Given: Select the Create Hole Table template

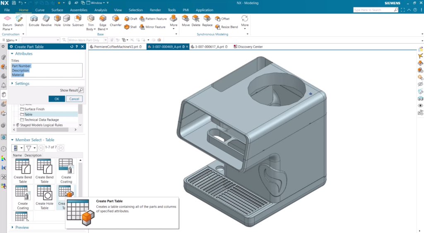Looking at the screenshot, I should tap(44, 197).
